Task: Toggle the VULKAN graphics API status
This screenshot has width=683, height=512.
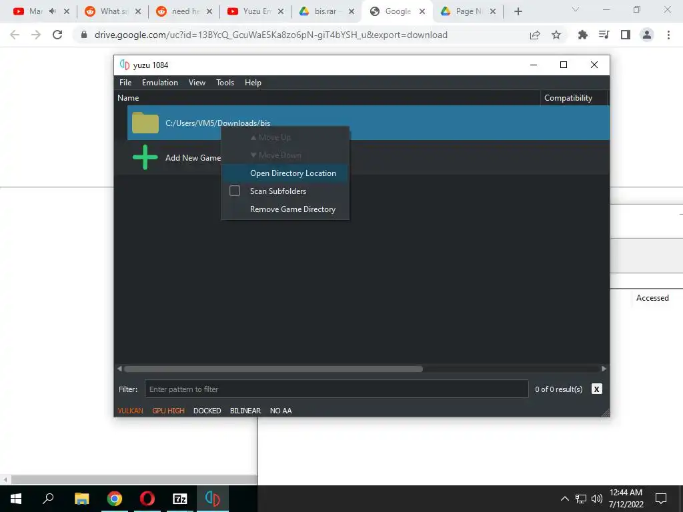Action: click(130, 411)
